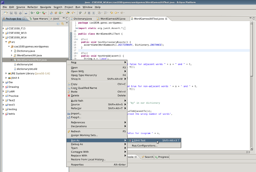The width and height of the screenshot is (256, 172).
Task: Click the Back navigation arrow icon
Action: [116, 13]
